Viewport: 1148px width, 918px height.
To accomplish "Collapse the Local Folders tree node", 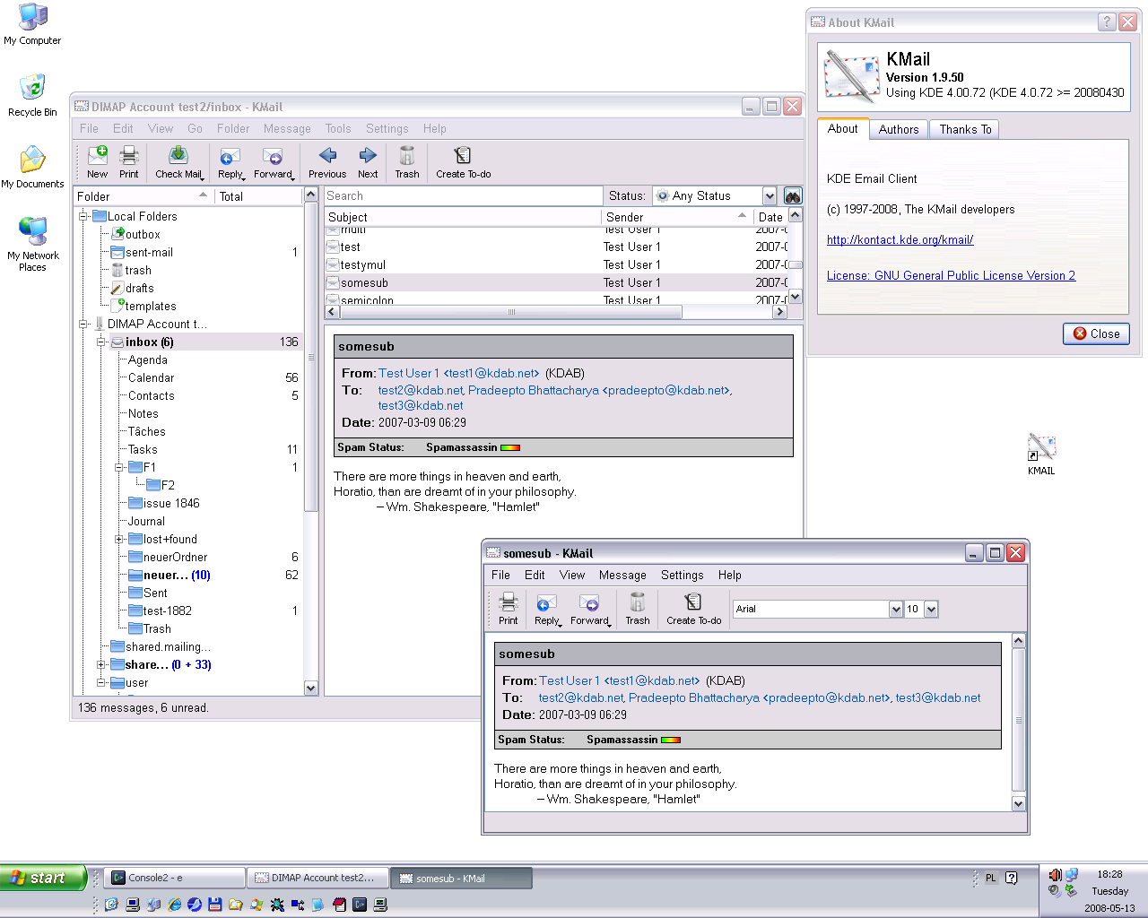I will click(83, 216).
